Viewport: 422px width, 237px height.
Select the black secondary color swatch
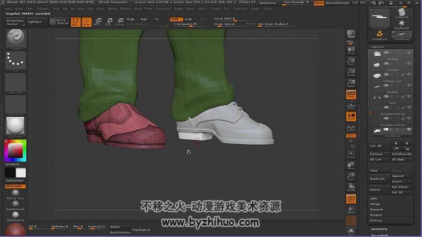pyautogui.click(x=10, y=172)
